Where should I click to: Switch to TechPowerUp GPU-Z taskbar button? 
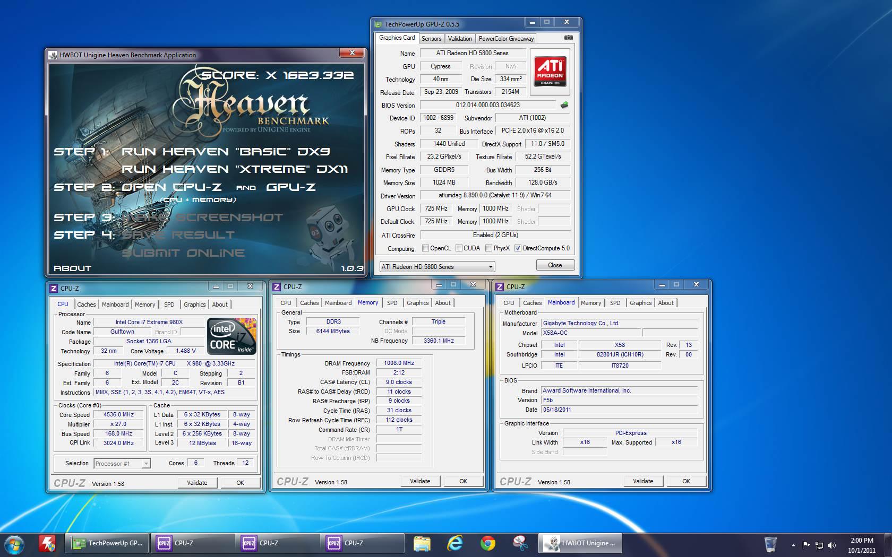point(107,543)
